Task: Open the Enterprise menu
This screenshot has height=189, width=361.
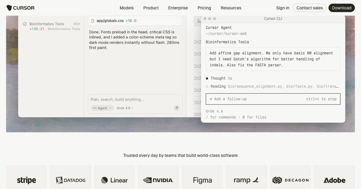Action: pyautogui.click(x=178, y=8)
